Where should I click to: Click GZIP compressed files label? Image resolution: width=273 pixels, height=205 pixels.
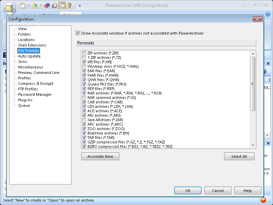tap(126, 142)
